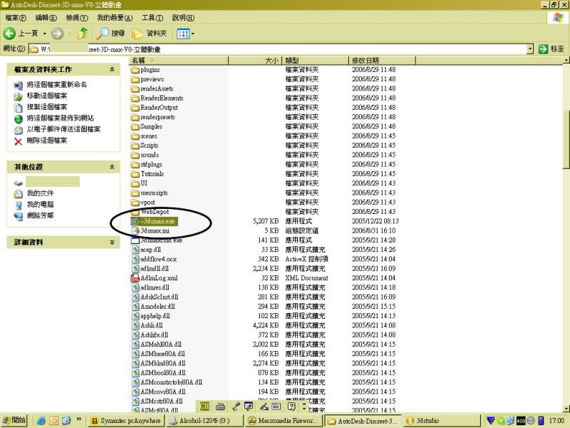Switch to Symantec pcAnywhere taskbar button
The height and width of the screenshot is (428, 570).
(126, 420)
